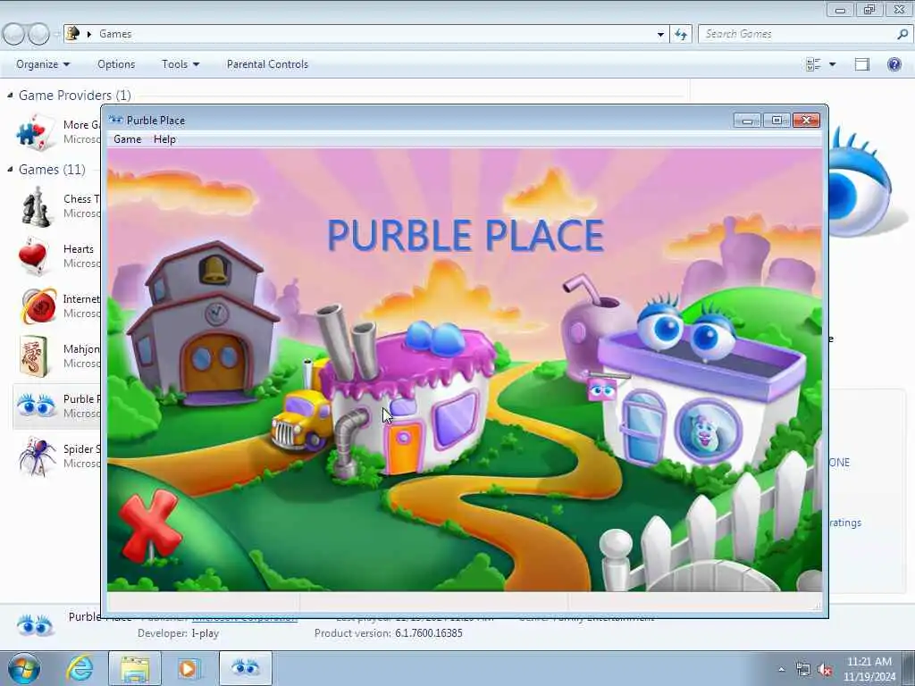Click the red X exit sign

(150, 525)
